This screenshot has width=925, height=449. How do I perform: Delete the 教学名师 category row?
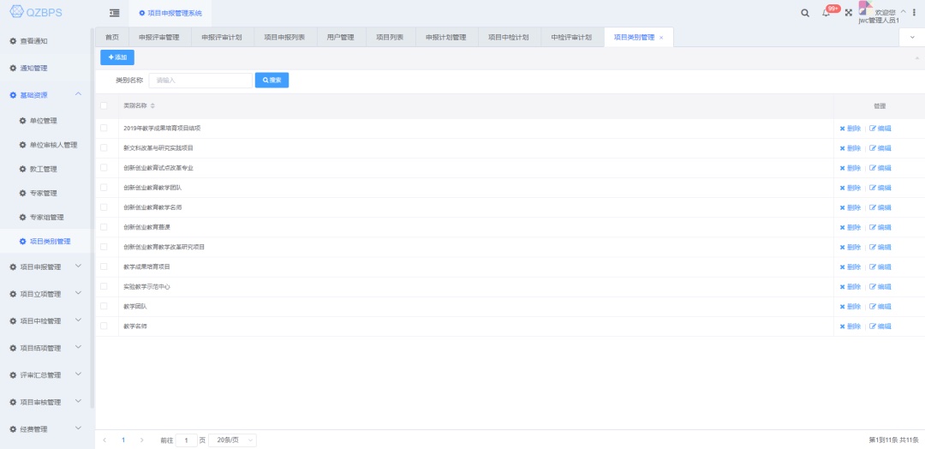[x=850, y=326]
